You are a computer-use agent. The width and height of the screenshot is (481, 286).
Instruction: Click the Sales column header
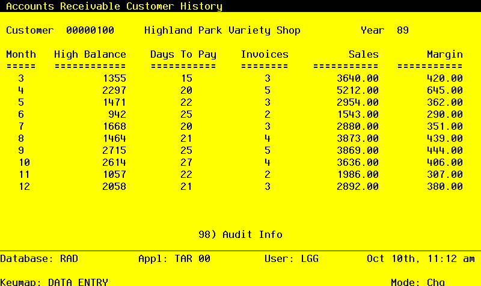point(364,54)
